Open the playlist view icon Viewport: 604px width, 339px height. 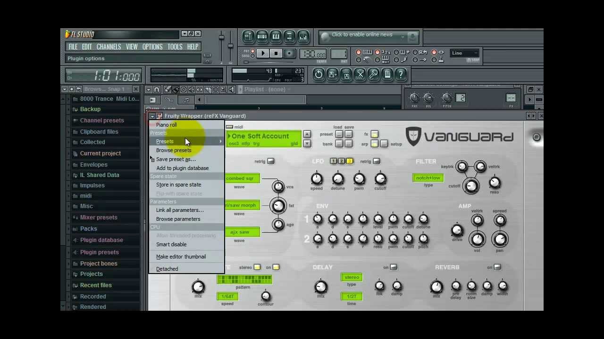[249, 37]
